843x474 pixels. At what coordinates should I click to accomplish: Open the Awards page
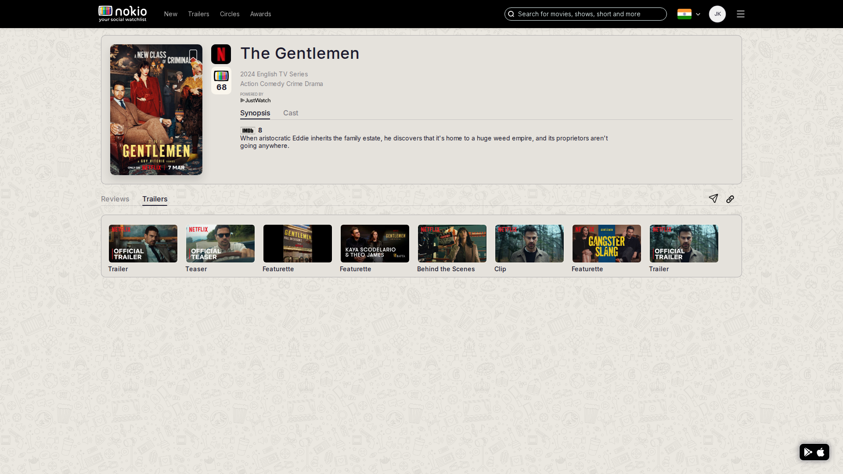(x=261, y=14)
